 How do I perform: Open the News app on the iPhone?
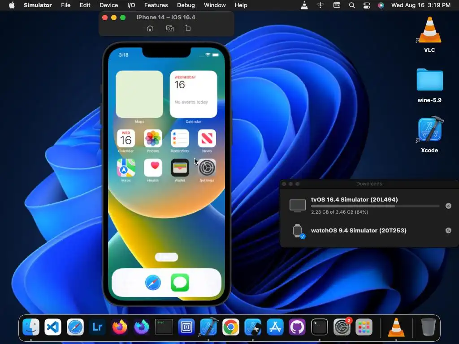[x=207, y=138]
